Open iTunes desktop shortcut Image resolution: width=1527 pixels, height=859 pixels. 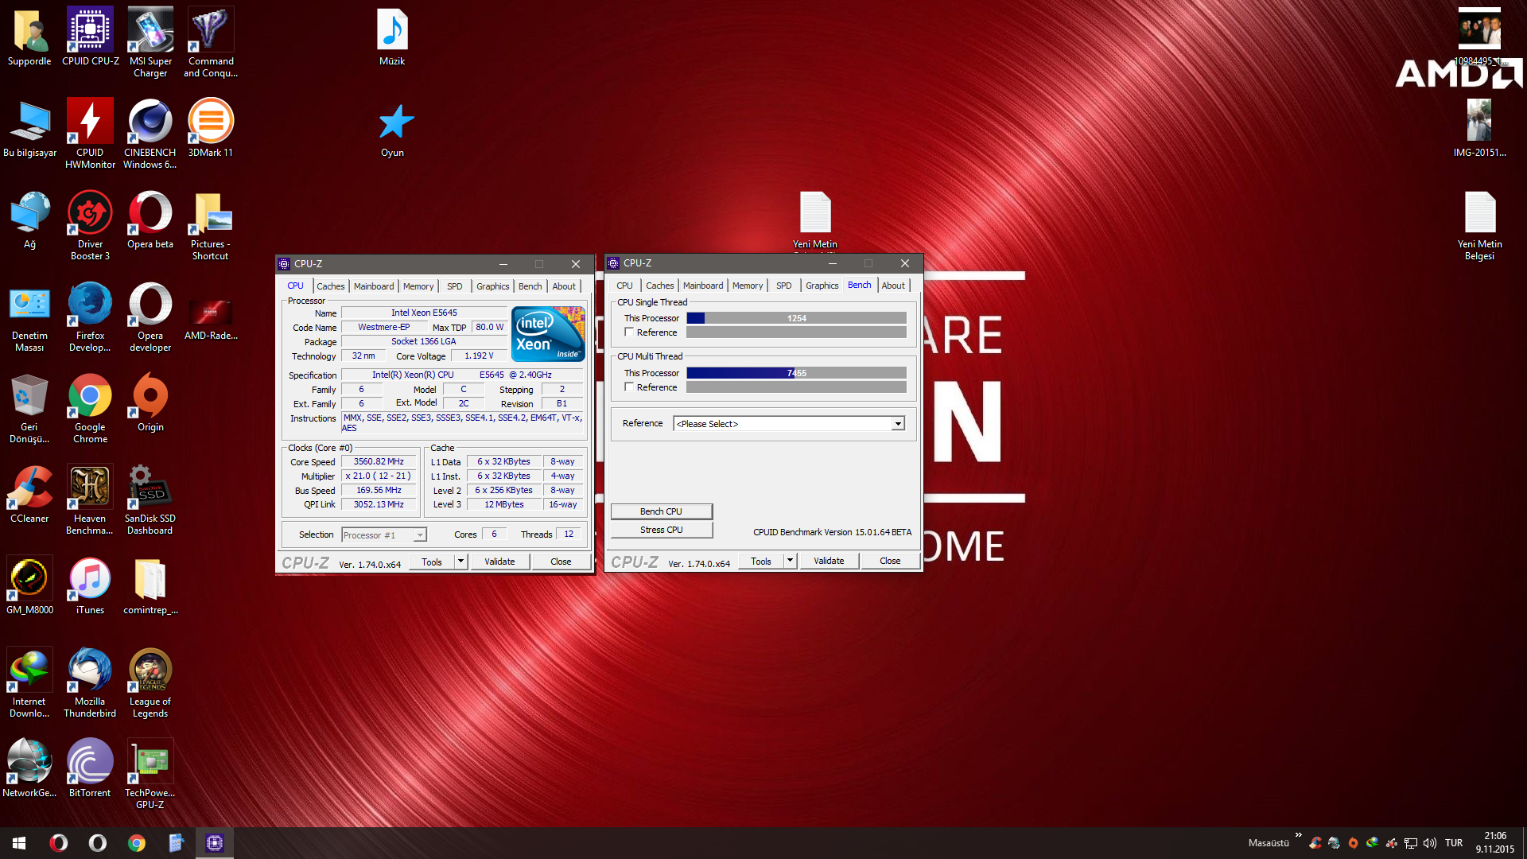point(90,585)
